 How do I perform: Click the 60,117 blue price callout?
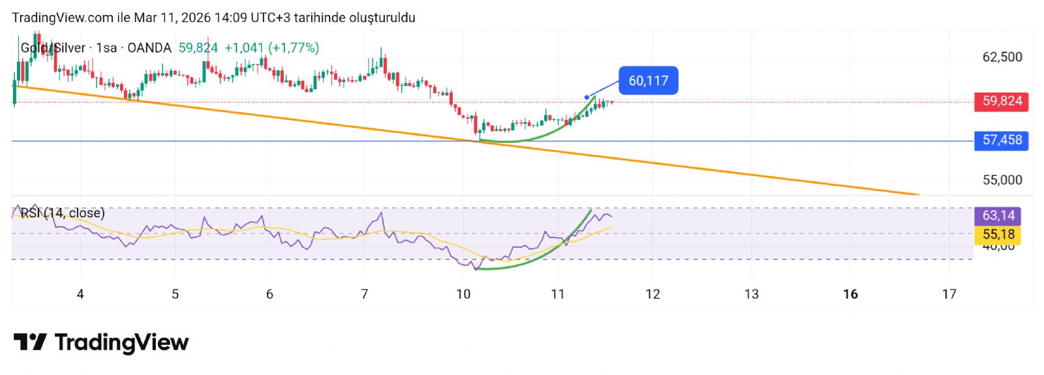click(x=648, y=81)
